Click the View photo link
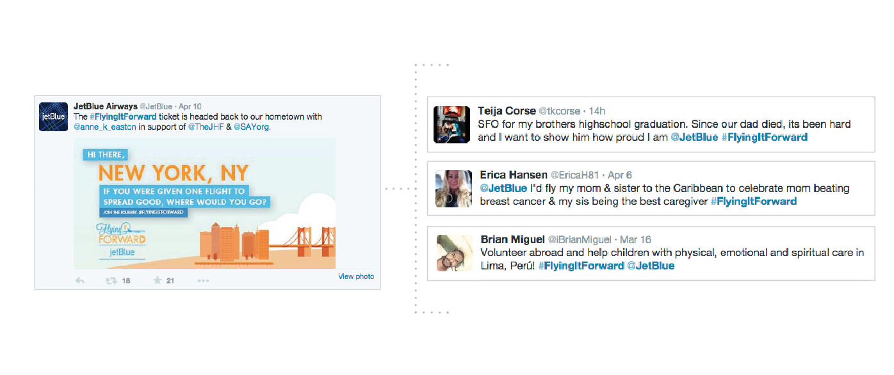The height and width of the screenshot is (375, 894). (356, 276)
